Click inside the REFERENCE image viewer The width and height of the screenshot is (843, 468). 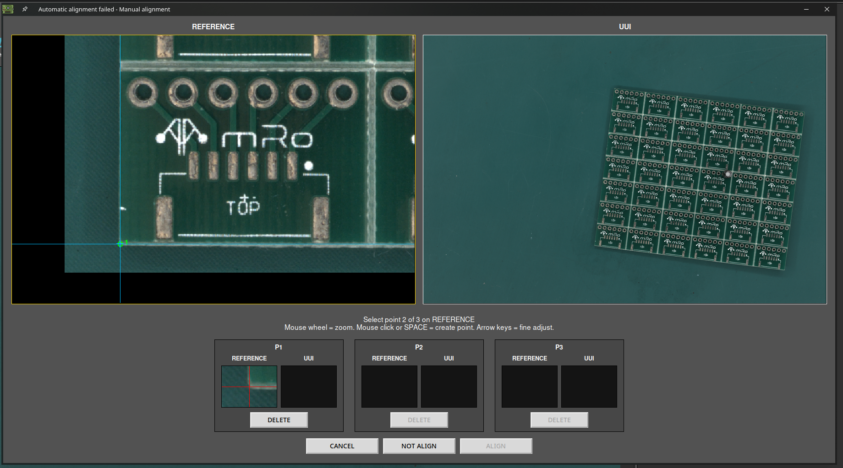click(x=213, y=169)
